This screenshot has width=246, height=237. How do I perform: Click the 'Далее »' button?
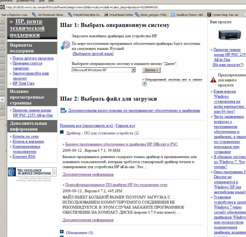151,70
